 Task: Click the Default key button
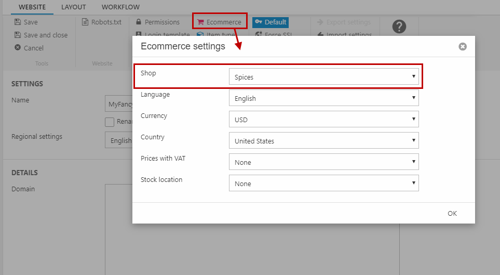[270, 22]
